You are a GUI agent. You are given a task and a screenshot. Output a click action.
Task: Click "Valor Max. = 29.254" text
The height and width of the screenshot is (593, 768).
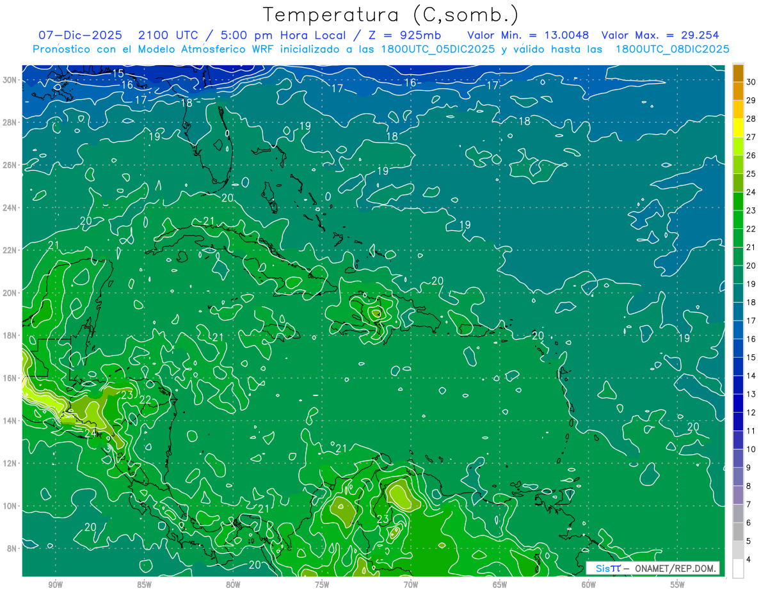coord(660,35)
